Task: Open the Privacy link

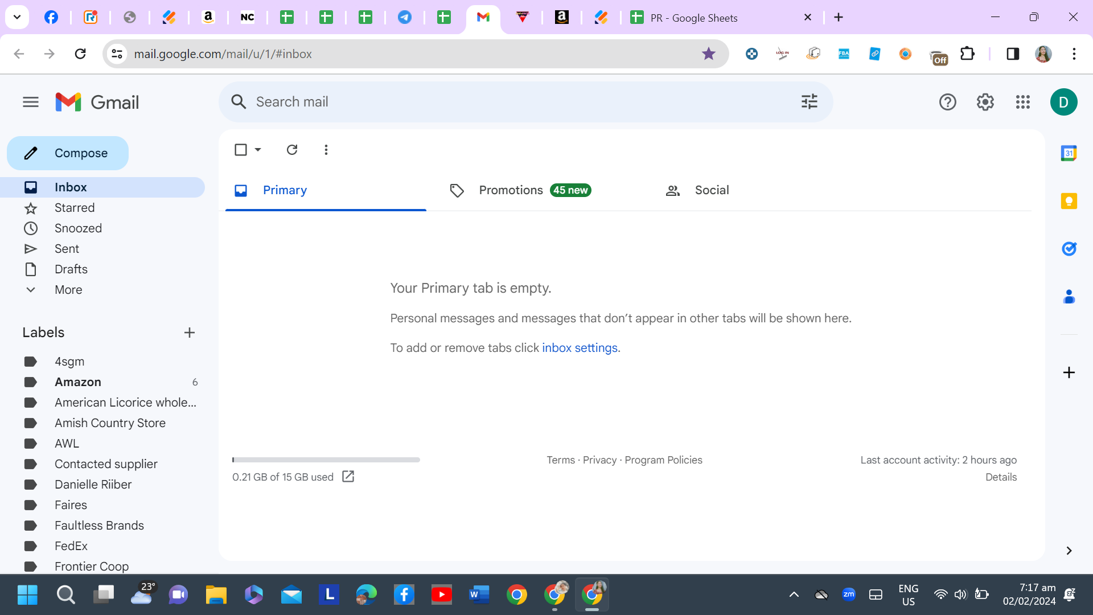Action: click(x=599, y=460)
